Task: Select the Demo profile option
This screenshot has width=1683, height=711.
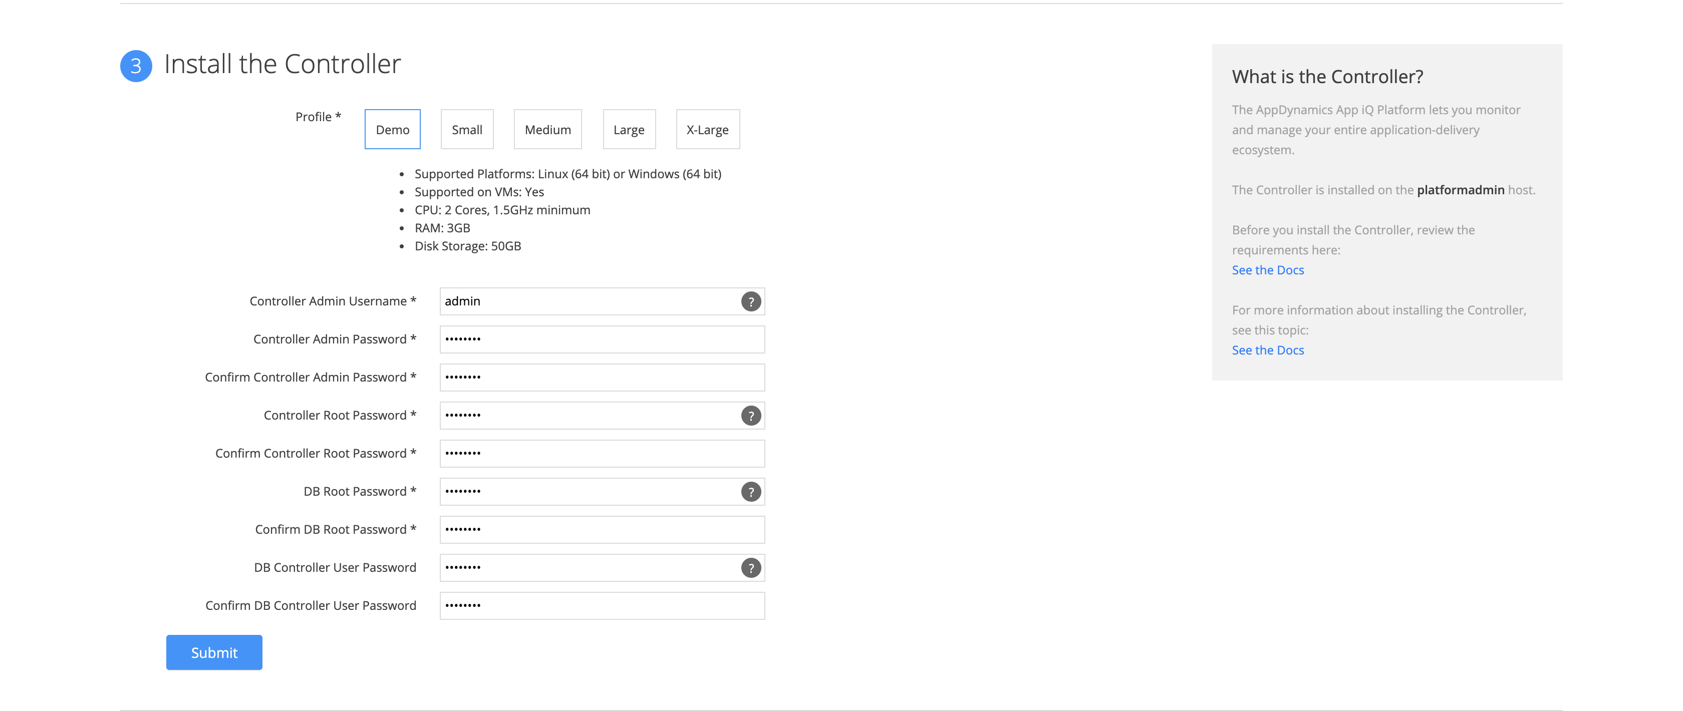Action: coord(393,129)
